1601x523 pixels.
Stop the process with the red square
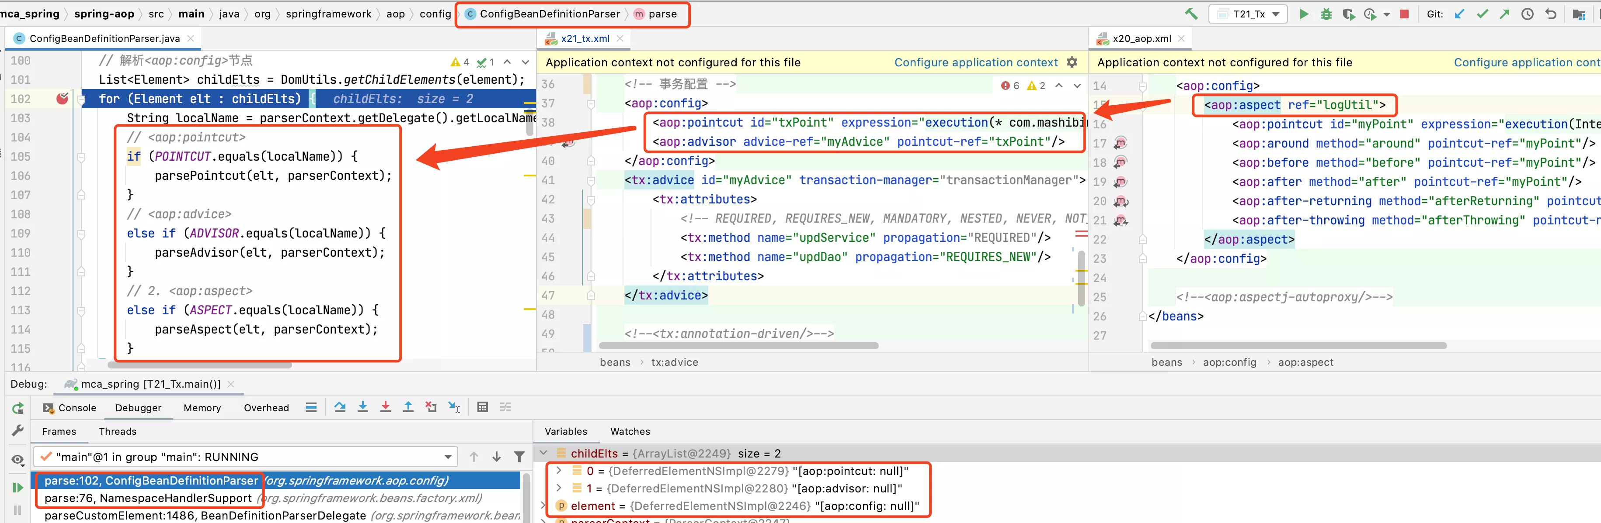pos(1403,14)
